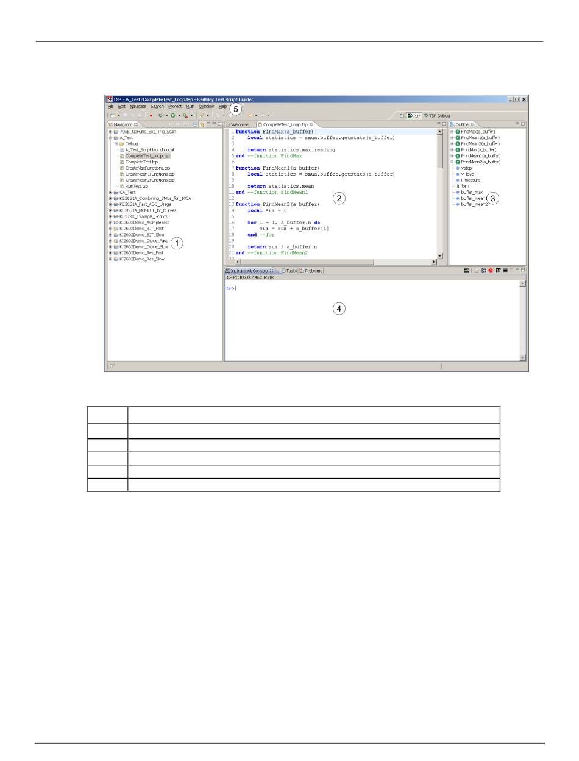Click the External Tools toolbar icon
Screen dimensions: 579x761
point(185,116)
